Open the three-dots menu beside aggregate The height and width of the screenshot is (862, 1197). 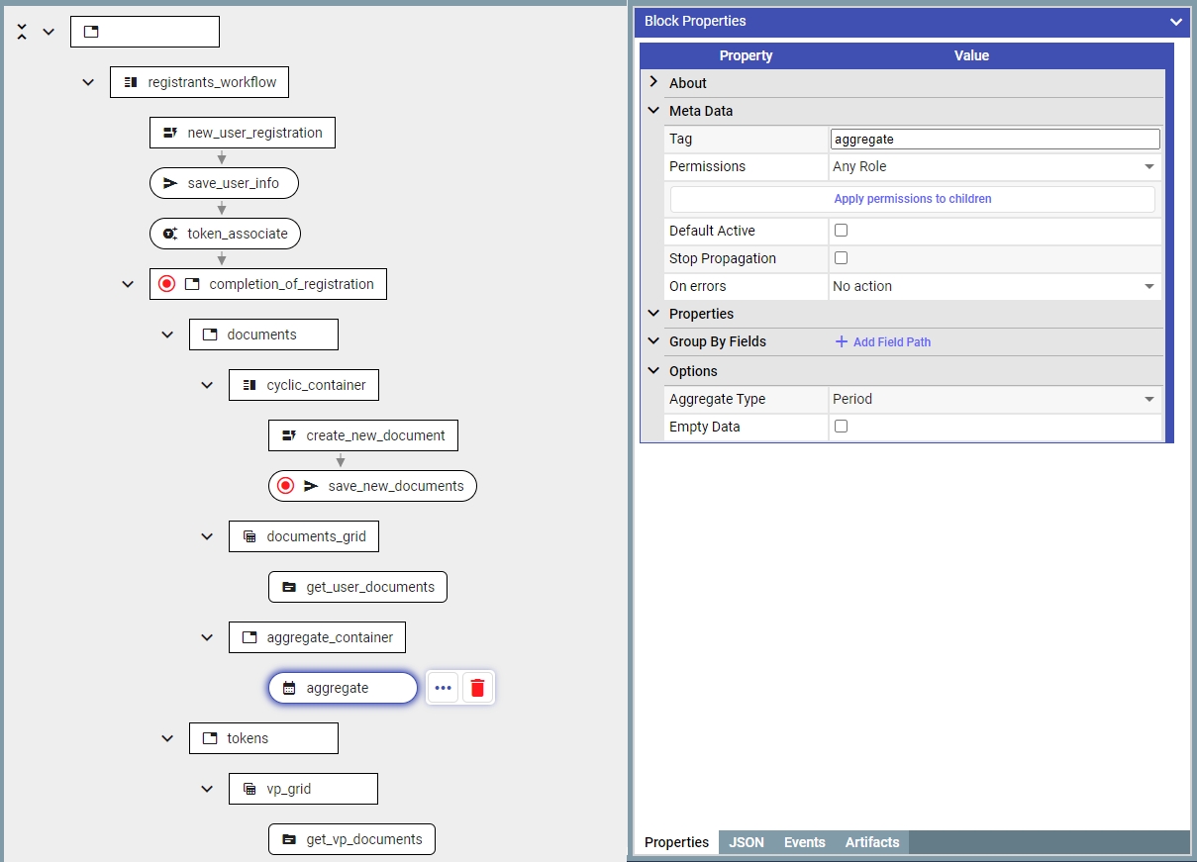coord(443,688)
